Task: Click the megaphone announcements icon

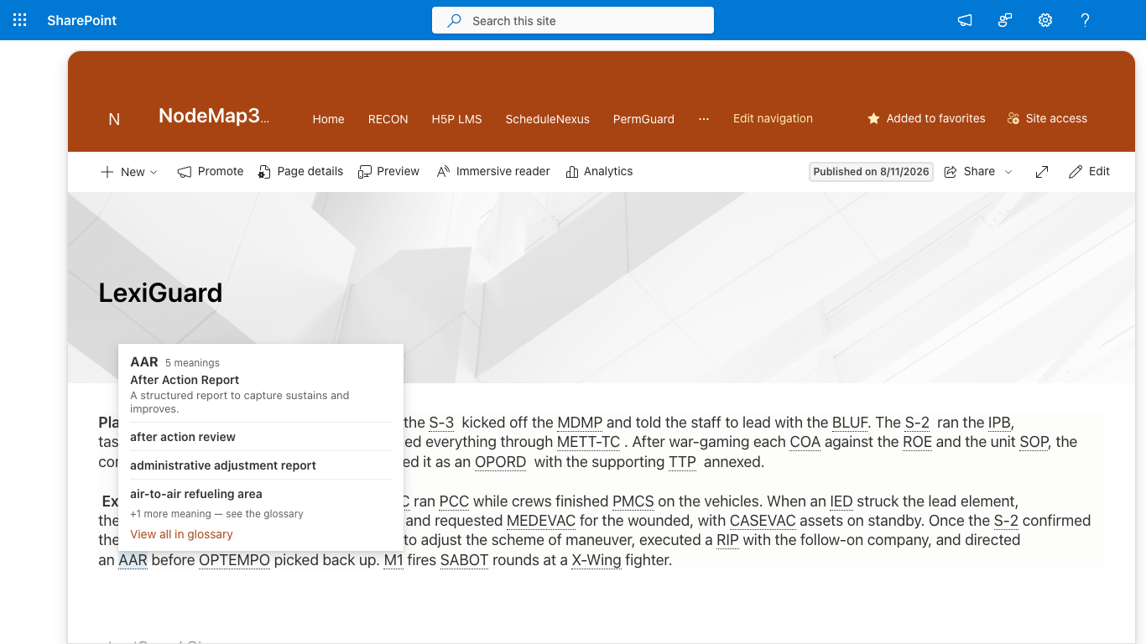Action: coord(965,20)
